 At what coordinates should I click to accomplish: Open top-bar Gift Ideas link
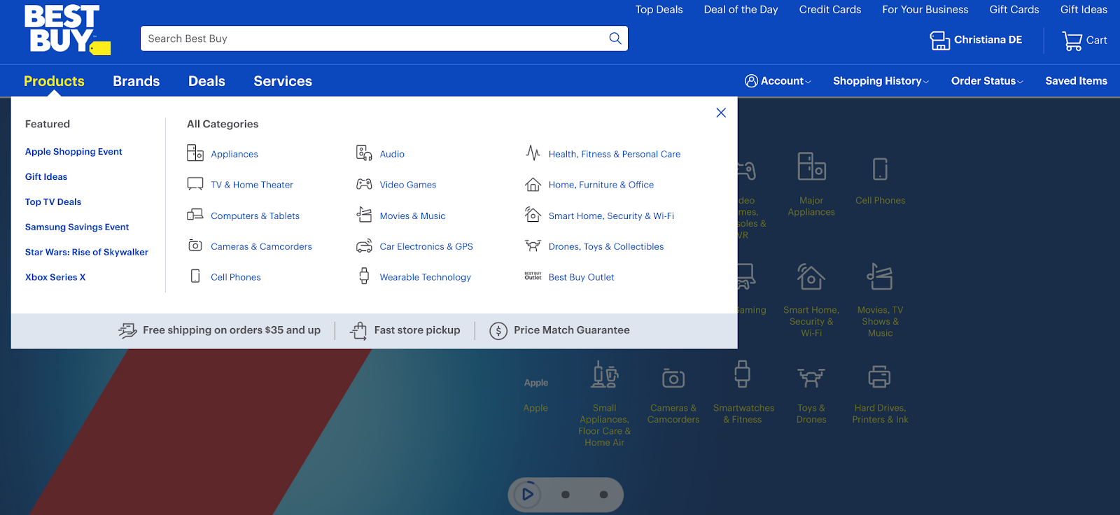click(x=1084, y=10)
